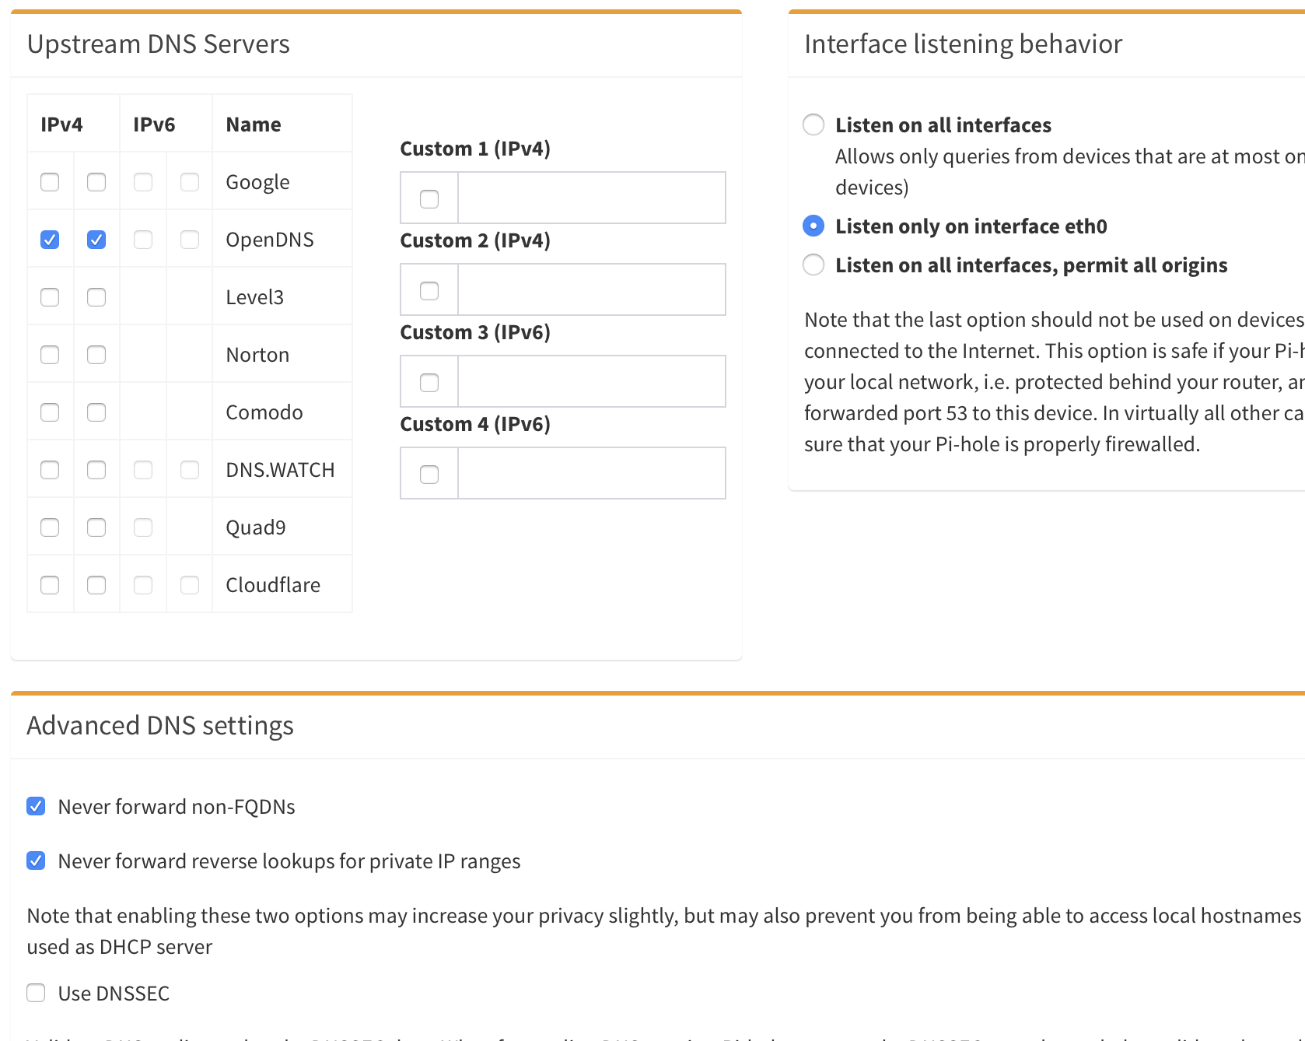1305x1041 pixels.
Task: Enable DNS.WATCH primary IPv6 checkbox
Action: point(143,470)
